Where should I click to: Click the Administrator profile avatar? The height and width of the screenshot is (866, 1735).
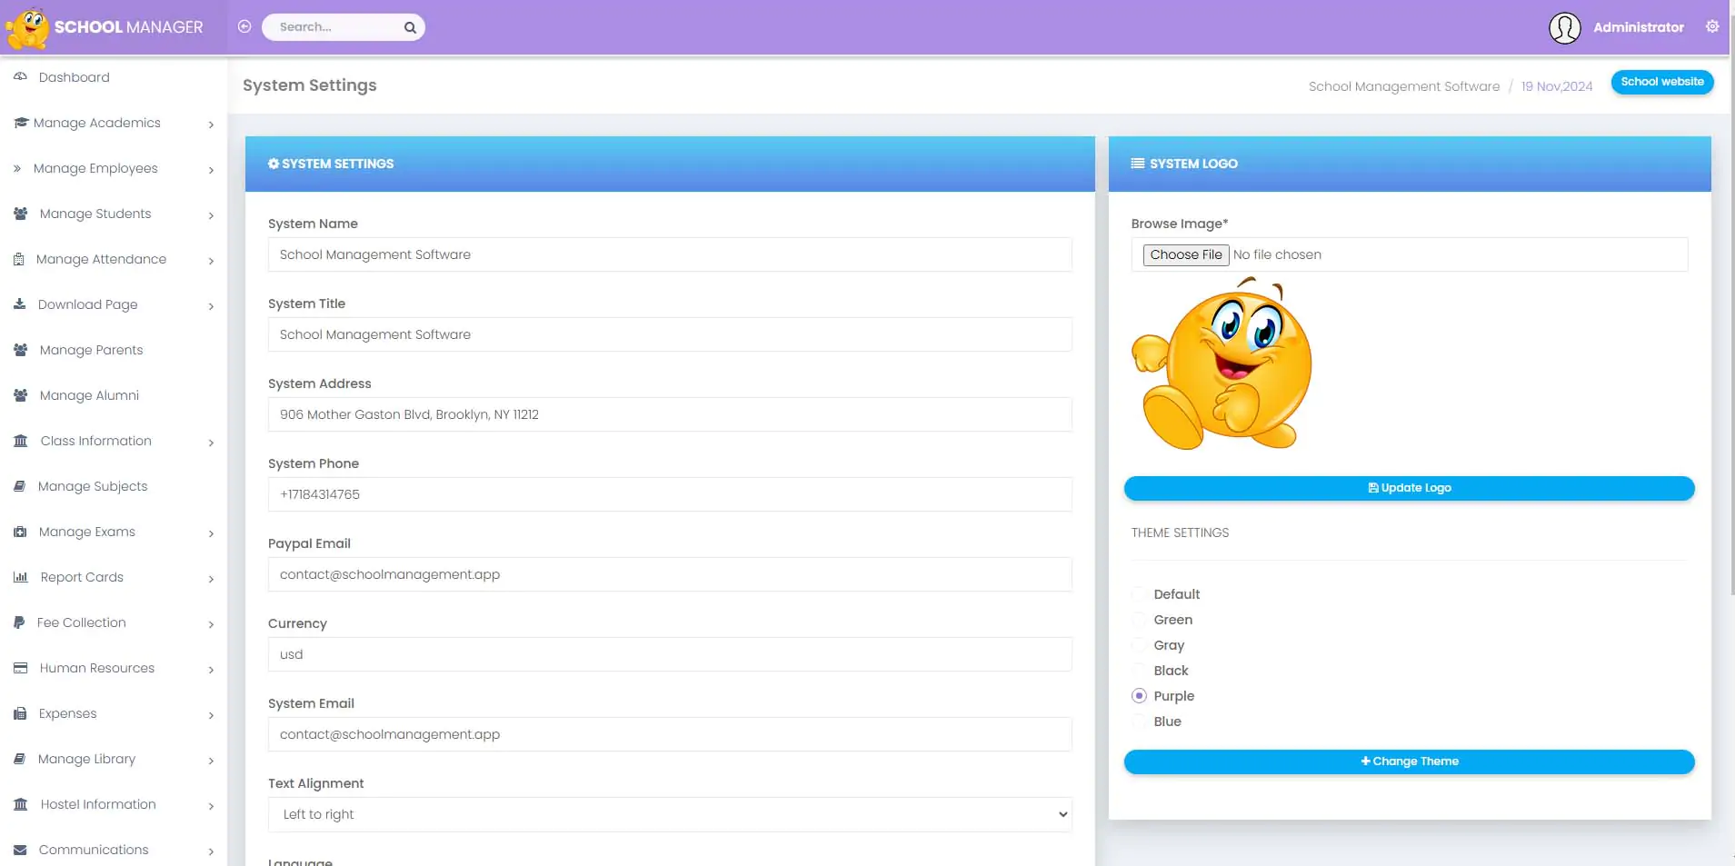1564,27
